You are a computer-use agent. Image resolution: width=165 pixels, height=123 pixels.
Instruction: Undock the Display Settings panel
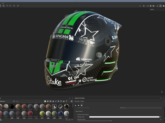point(161,98)
